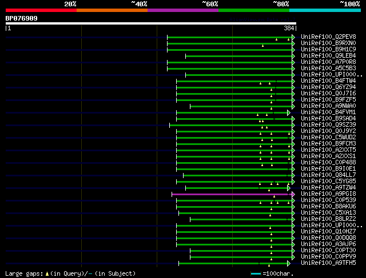Select the UniRef100_B9H1C9 label
This screenshot has width=366, height=278.
click(328, 50)
